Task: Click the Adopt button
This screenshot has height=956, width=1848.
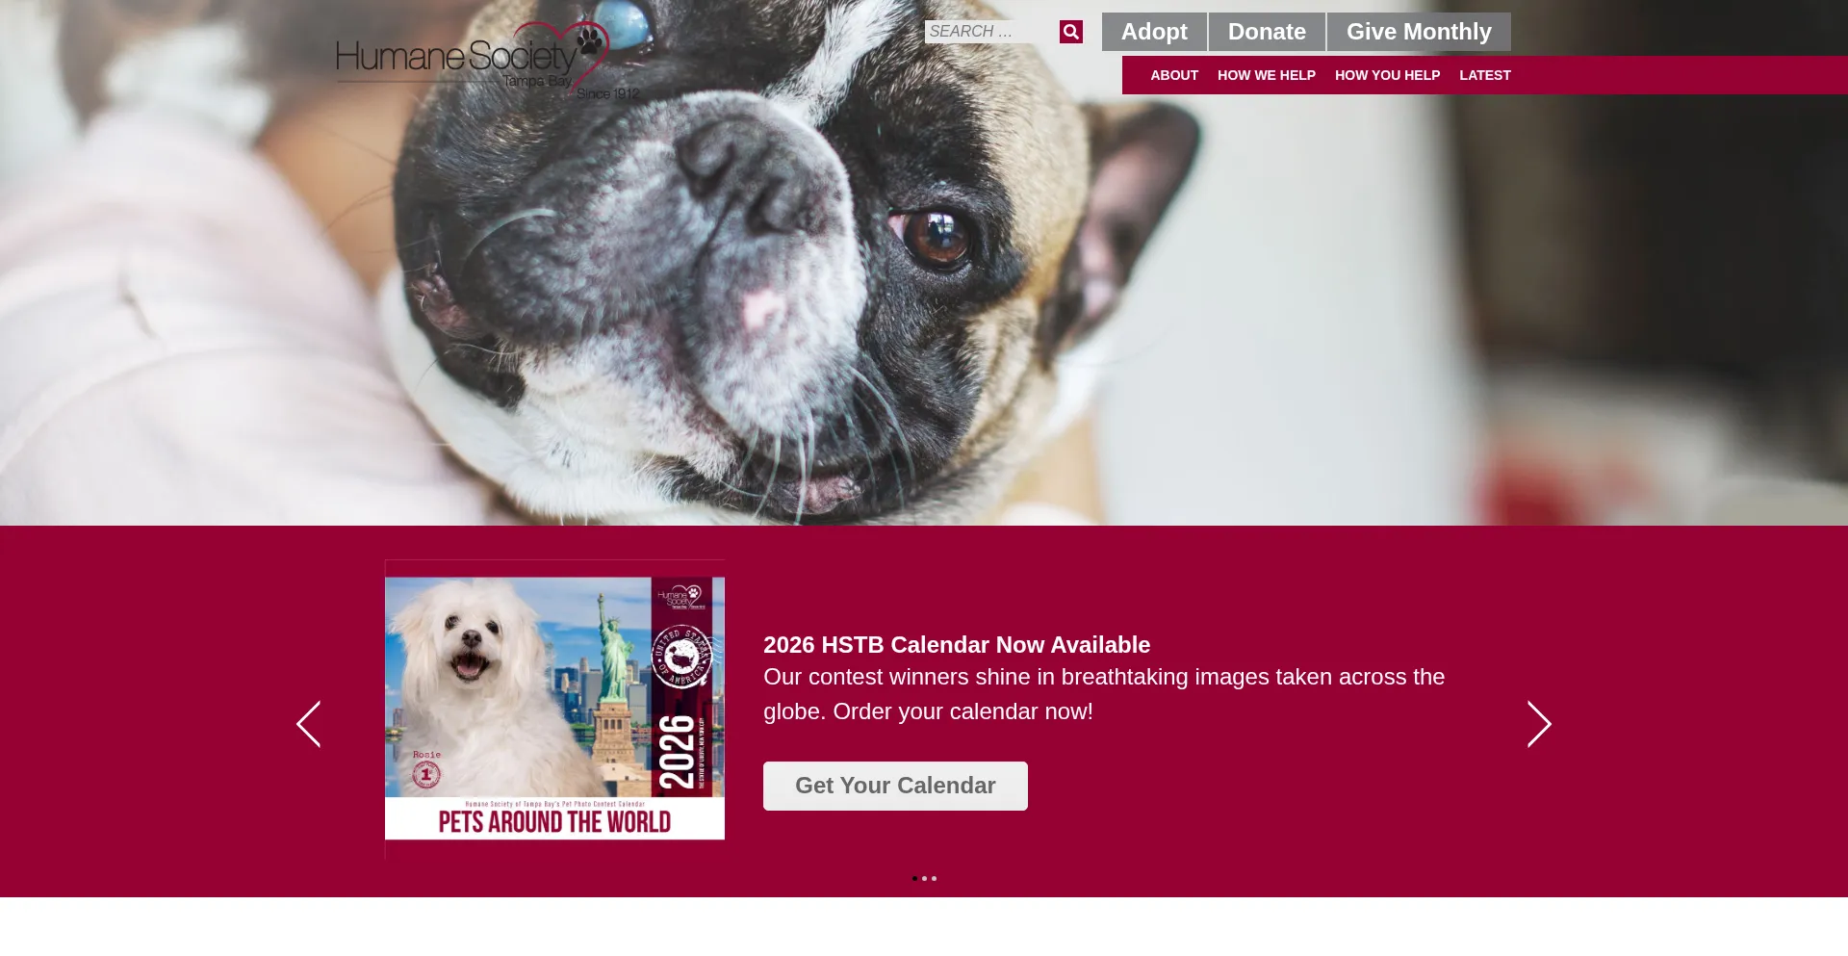Action: (1154, 32)
